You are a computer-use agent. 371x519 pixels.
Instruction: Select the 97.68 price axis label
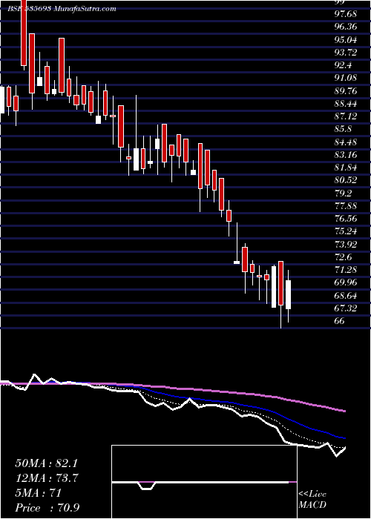[x=346, y=14]
